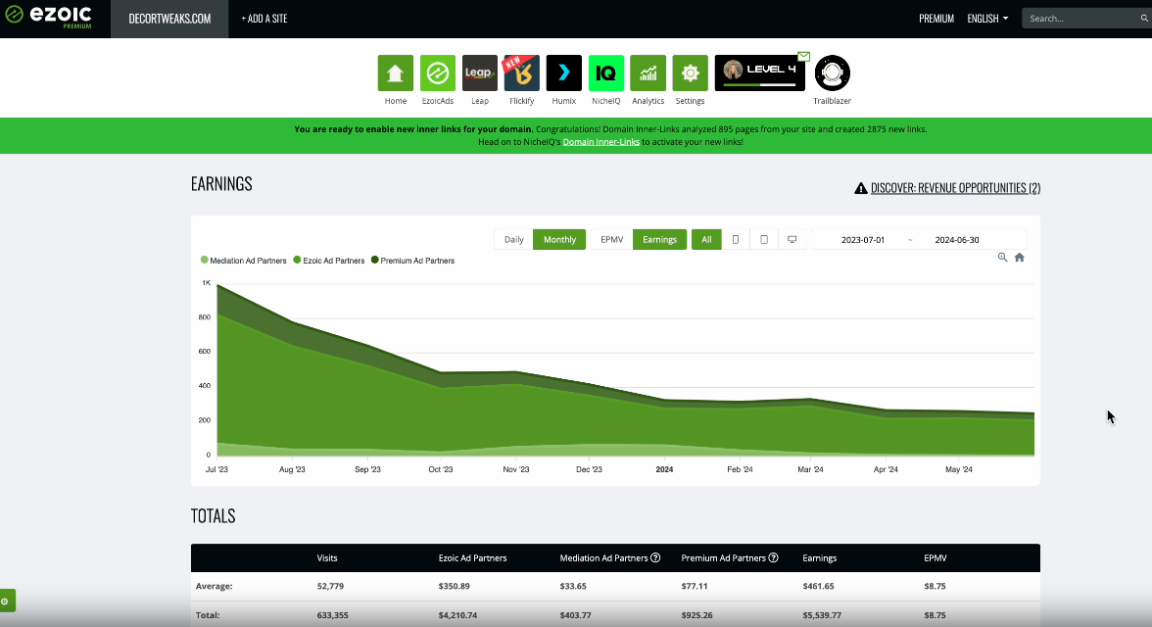The height and width of the screenshot is (627, 1152).
Task: Open the Humix icon
Action: pos(563,72)
